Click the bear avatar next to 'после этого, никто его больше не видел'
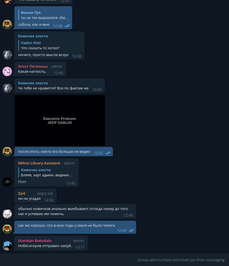229x266 pixels. click(7, 151)
